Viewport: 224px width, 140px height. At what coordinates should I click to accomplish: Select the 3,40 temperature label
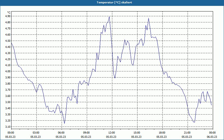[8, 108]
